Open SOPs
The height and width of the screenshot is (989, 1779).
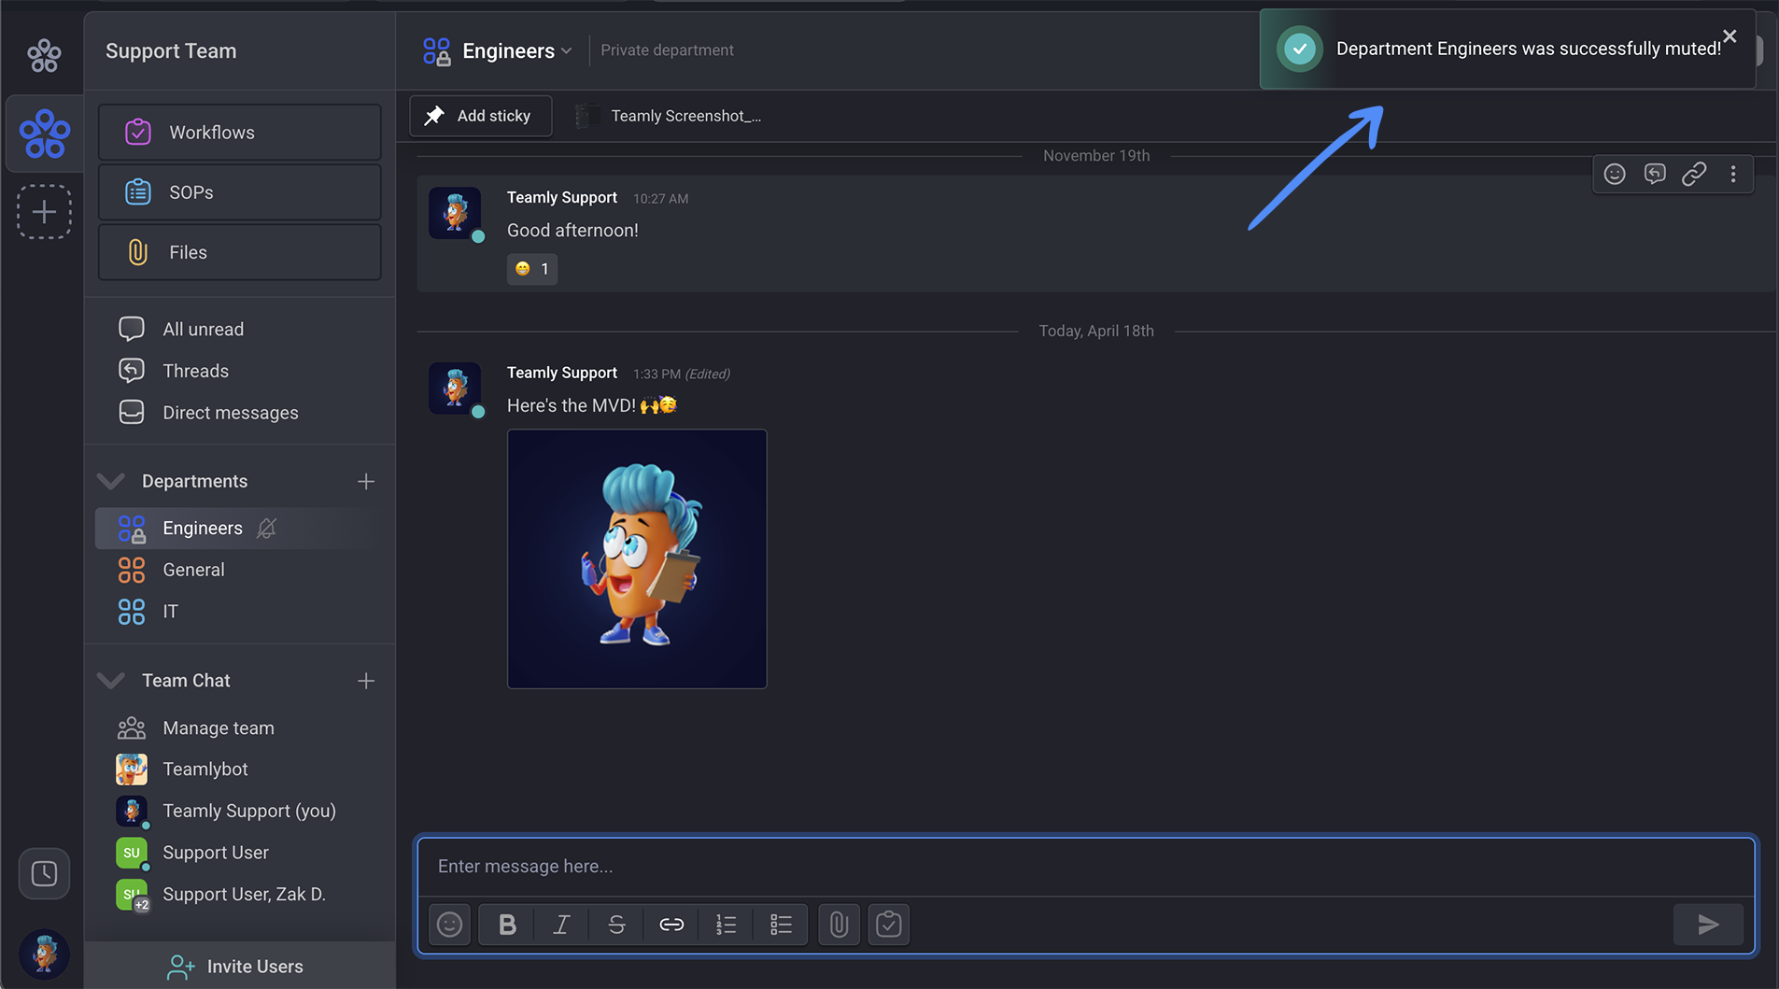point(240,192)
